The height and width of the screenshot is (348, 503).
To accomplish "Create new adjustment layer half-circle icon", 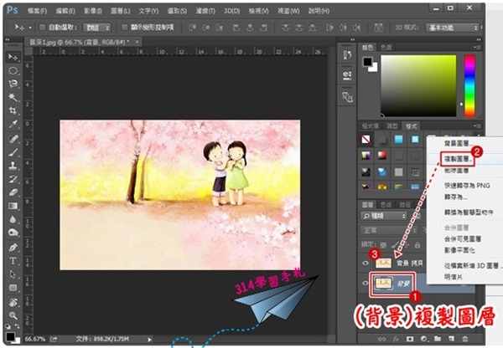I will [423, 339].
